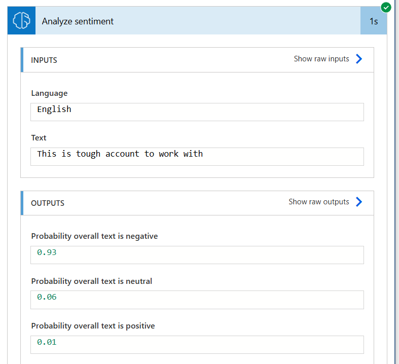Click the Probability overall text is negative label

coord(94,236)
